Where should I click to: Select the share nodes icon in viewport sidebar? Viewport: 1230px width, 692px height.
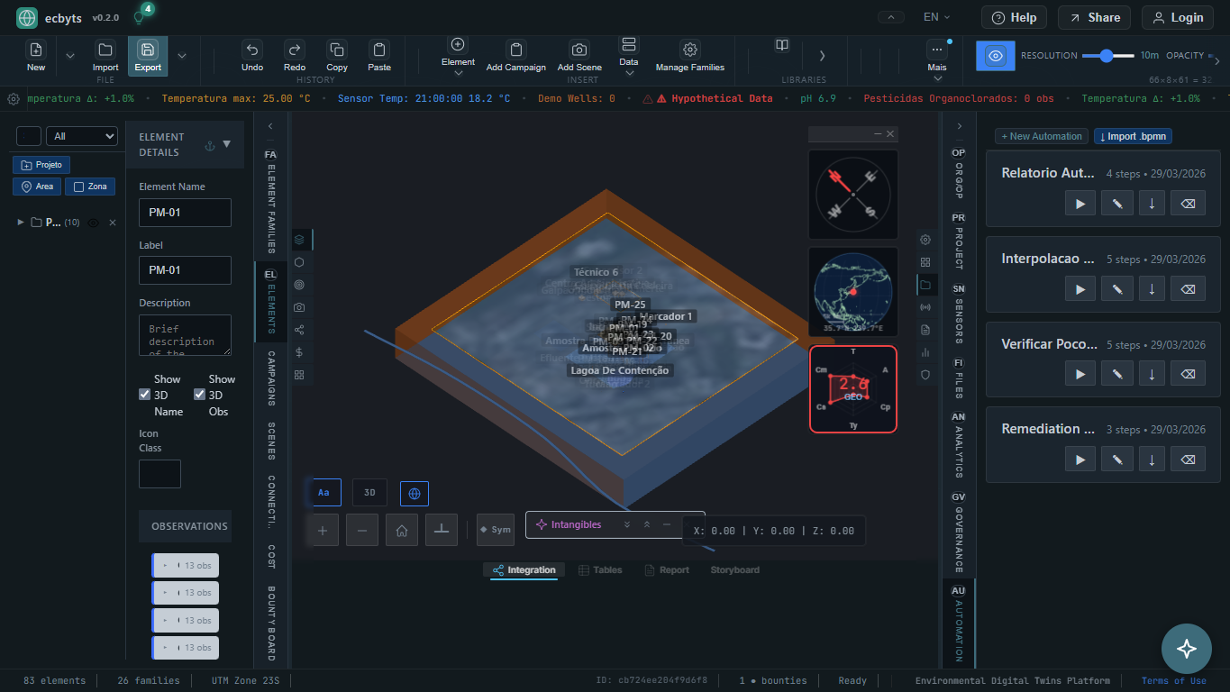pos(299,330)
